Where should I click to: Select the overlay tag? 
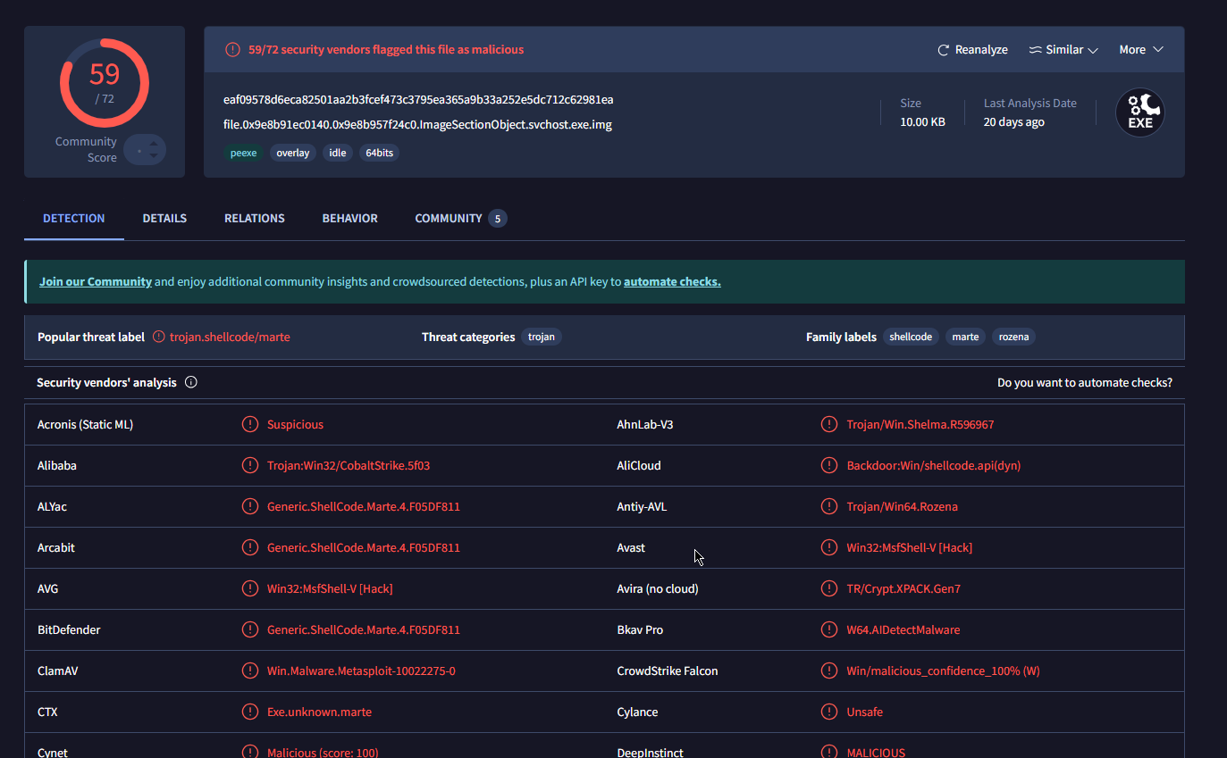click(293, 153)
